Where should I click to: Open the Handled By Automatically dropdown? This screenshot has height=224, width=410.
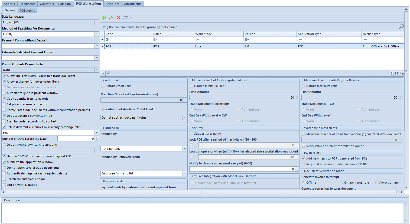tap(185, 149)
